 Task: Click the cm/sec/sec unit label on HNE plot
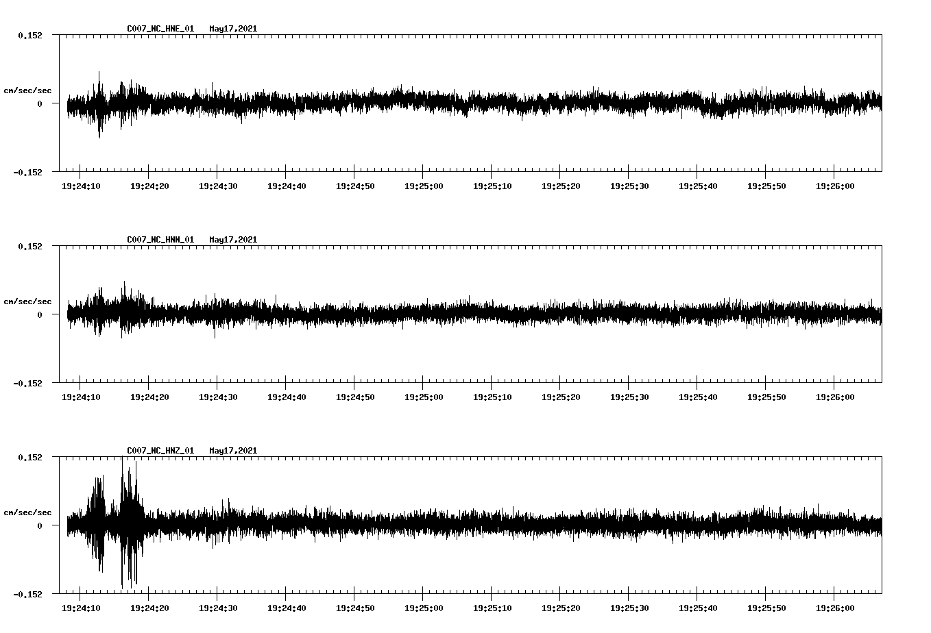coord(27,90)
